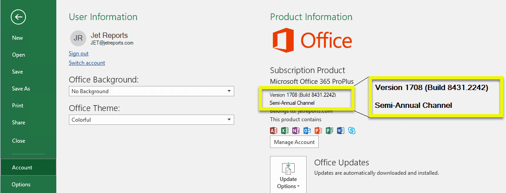506x193 pixels.
Task: Click the Access product icon
Action: (x=274, y=131)
